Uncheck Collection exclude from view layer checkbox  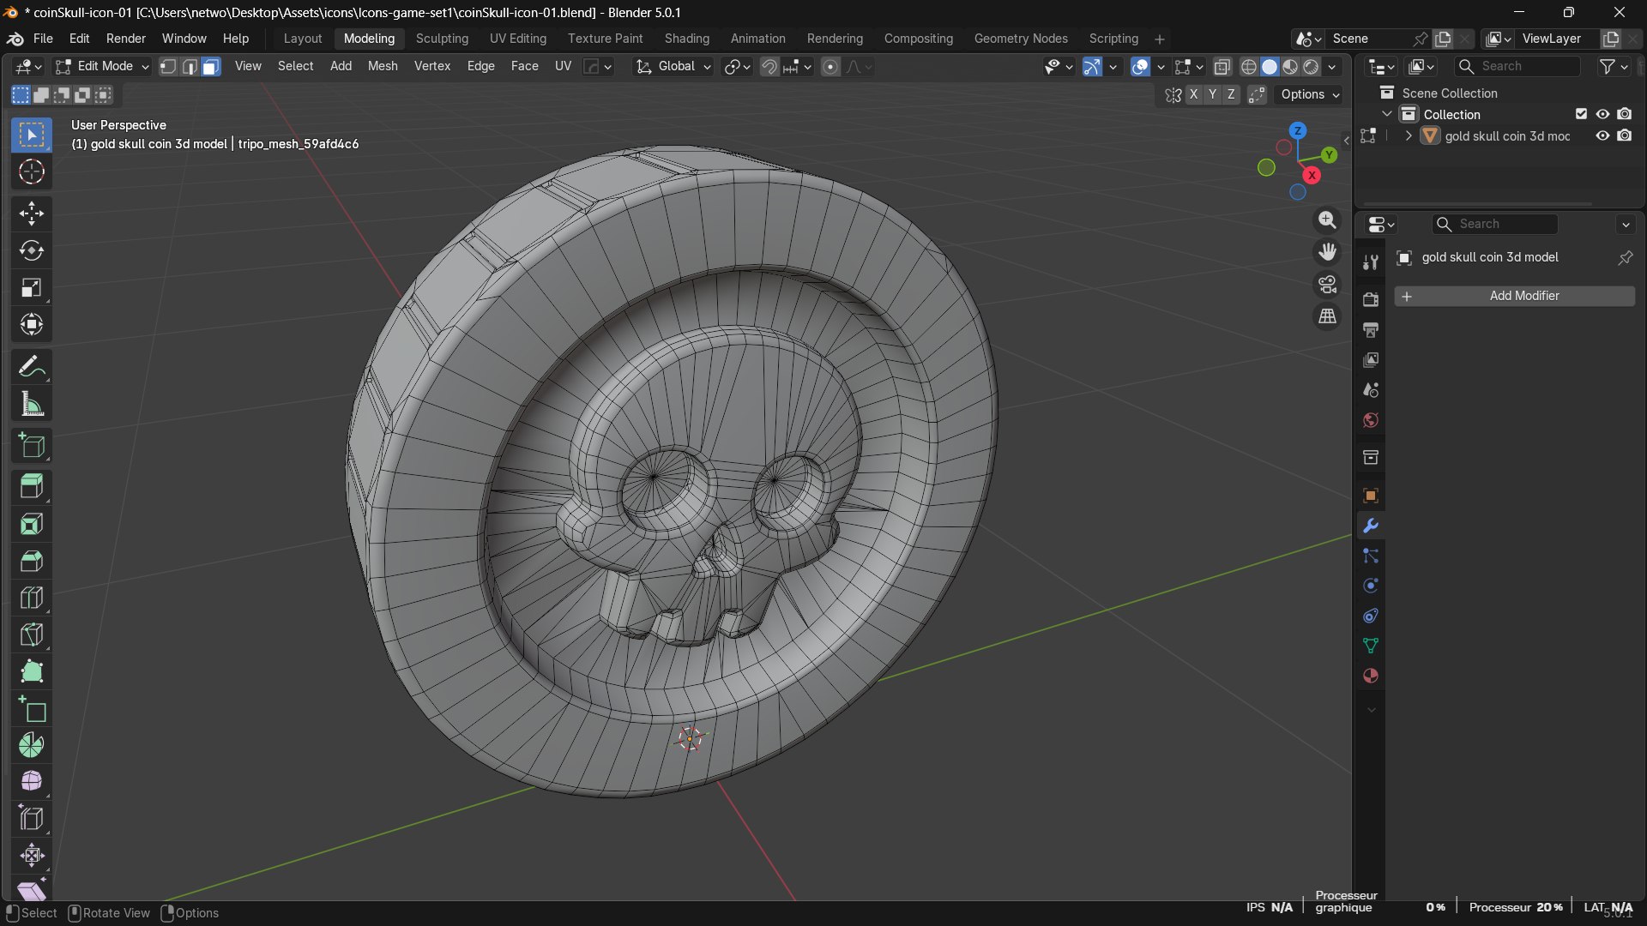[1581, 114]
